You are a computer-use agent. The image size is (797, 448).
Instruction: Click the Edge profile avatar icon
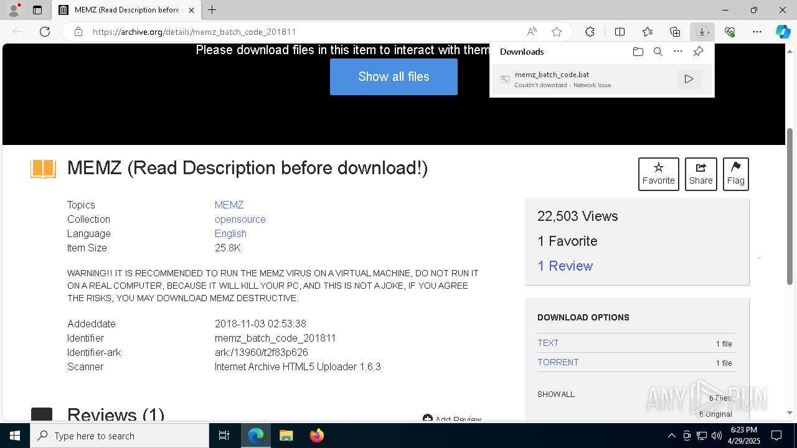(14, 10)
